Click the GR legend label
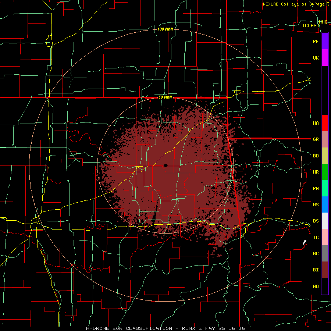Screen dimensions: 331x331 click(316, 139)
